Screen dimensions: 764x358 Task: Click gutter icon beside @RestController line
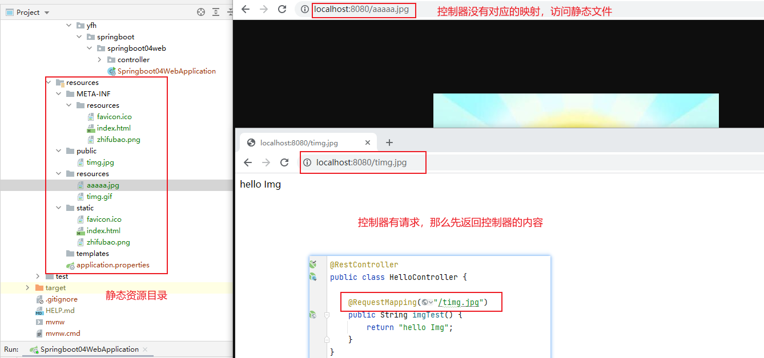pyautogui.click(x=313, y=265)
